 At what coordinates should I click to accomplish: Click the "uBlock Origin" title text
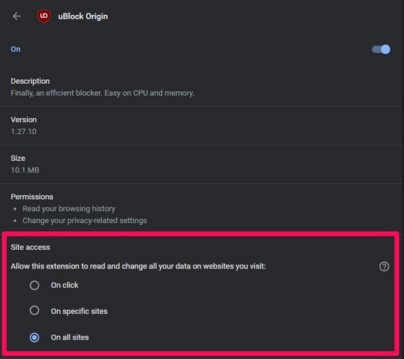coord(83,16)
